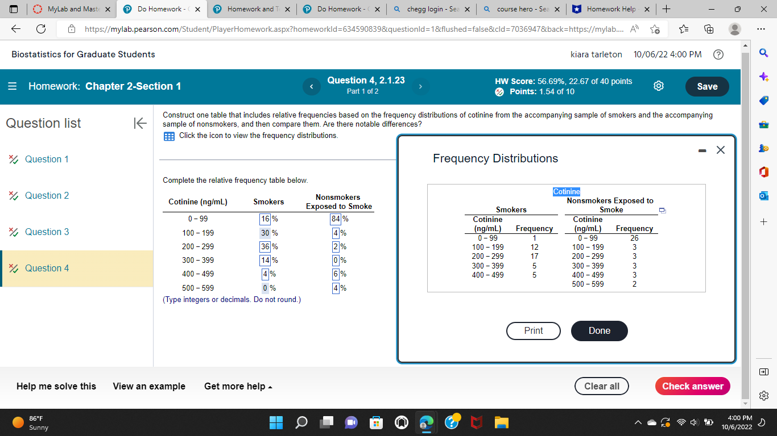Click the Clear all button
The image size is (777, 436).
click(x=602, y=386)
